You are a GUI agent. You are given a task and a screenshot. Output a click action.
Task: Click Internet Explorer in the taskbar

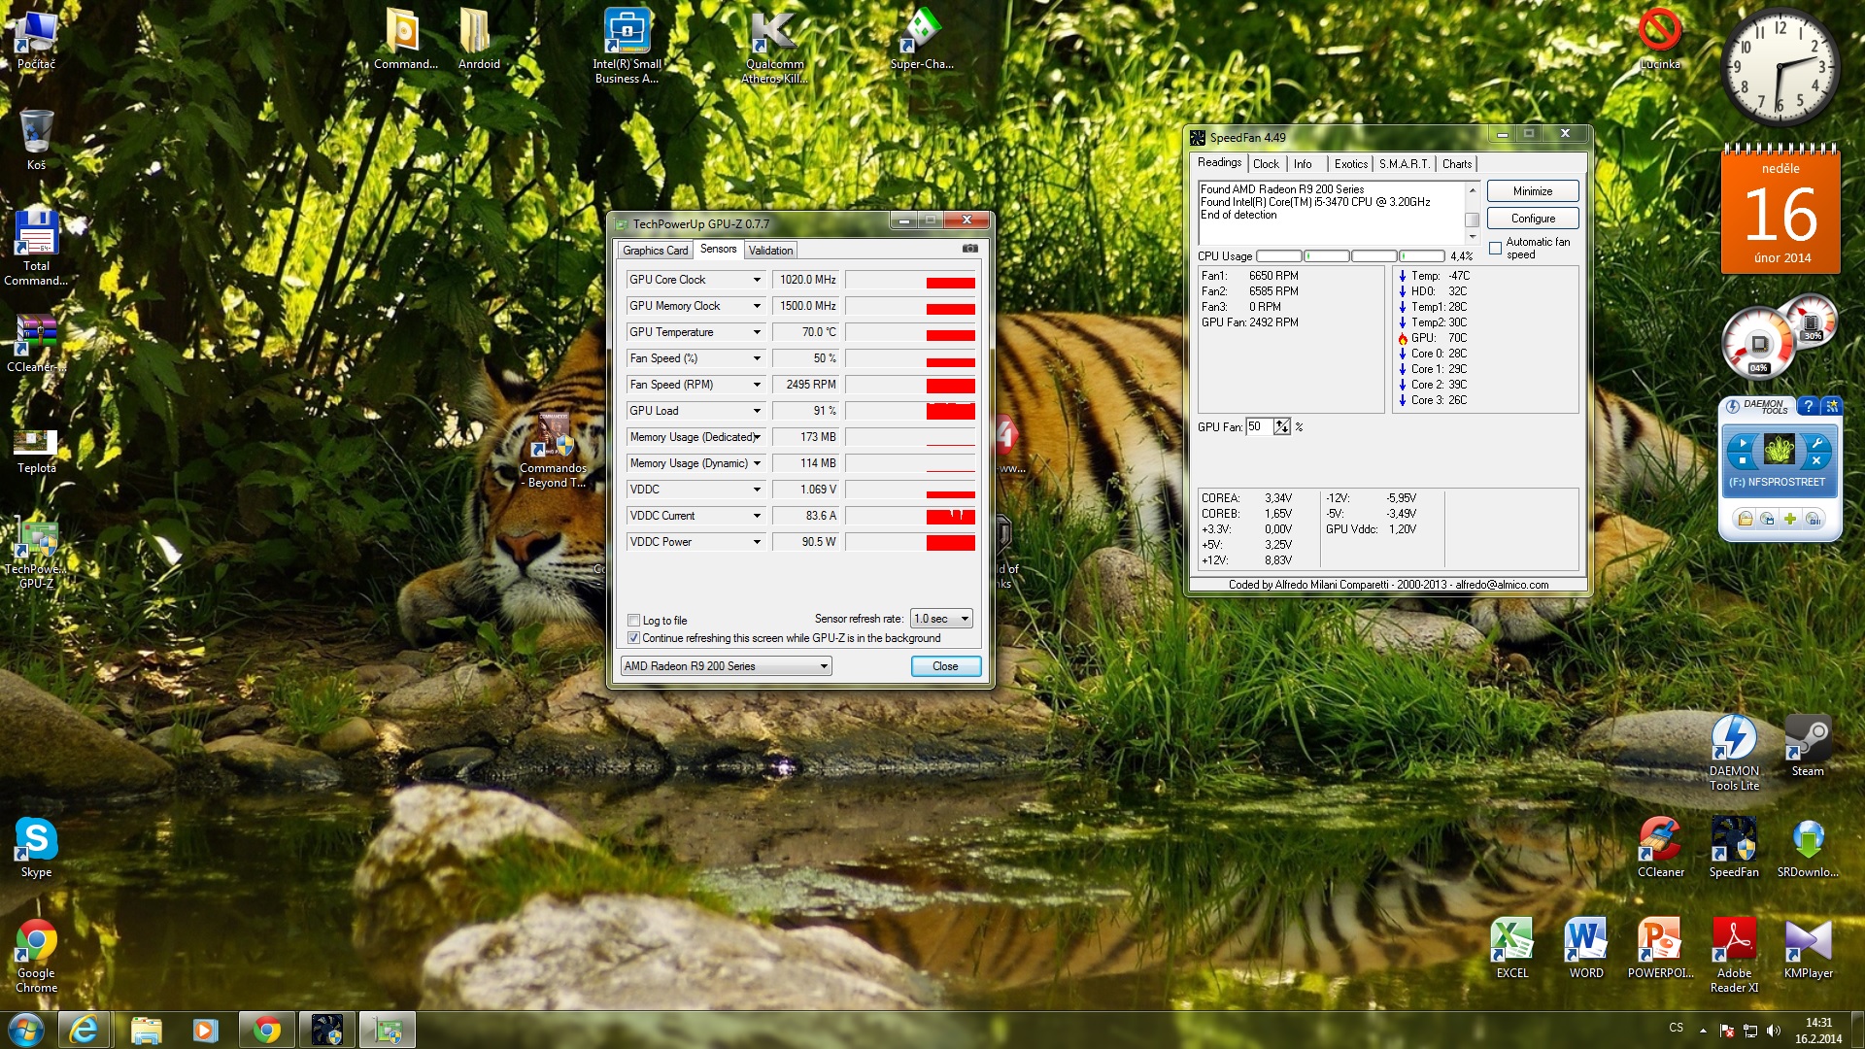[x=85, y=1030]
